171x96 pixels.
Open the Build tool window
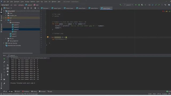click(50, 91)
